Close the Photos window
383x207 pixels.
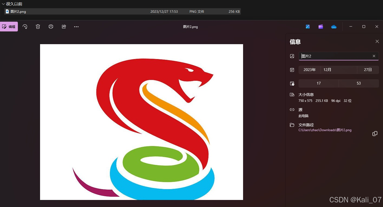coord(377,27)
